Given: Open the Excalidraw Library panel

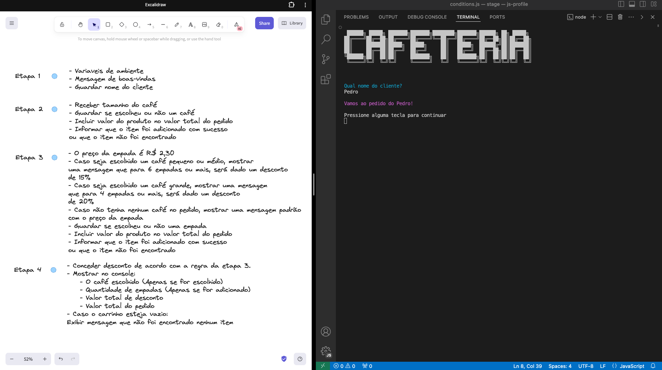Looking at the screenshot, I should tap(292, 23).
